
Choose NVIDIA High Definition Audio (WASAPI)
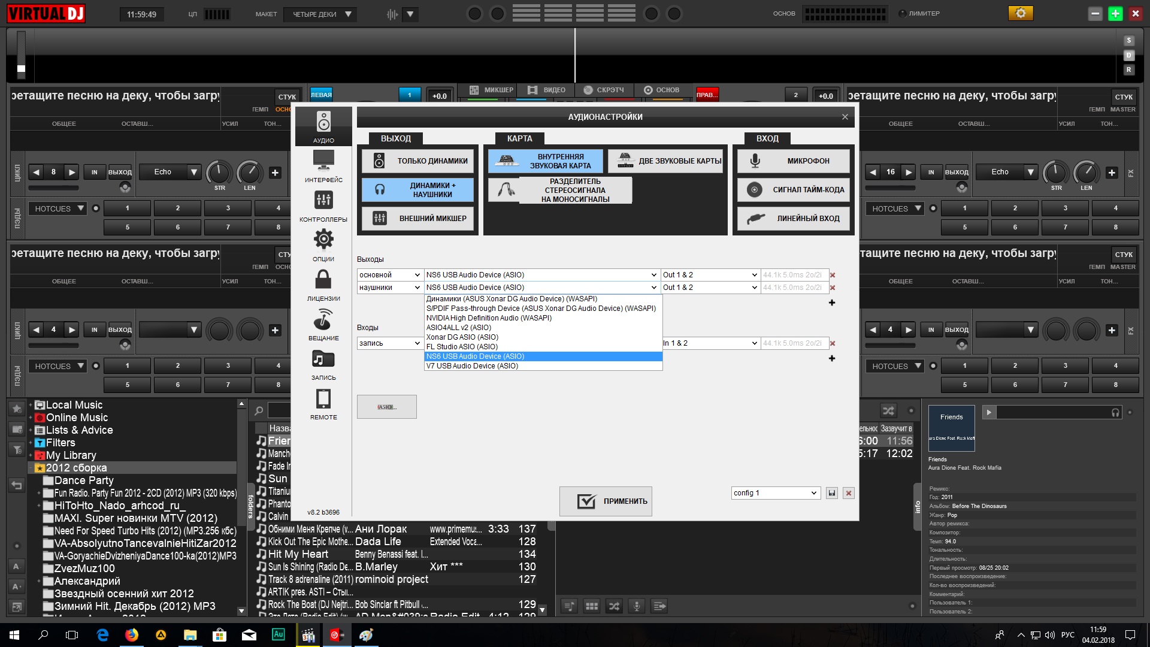[x=543, y=318]
